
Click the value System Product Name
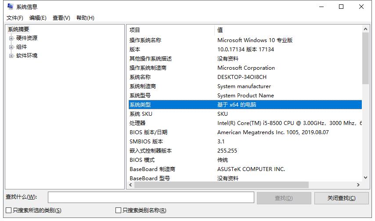(245, 95)
